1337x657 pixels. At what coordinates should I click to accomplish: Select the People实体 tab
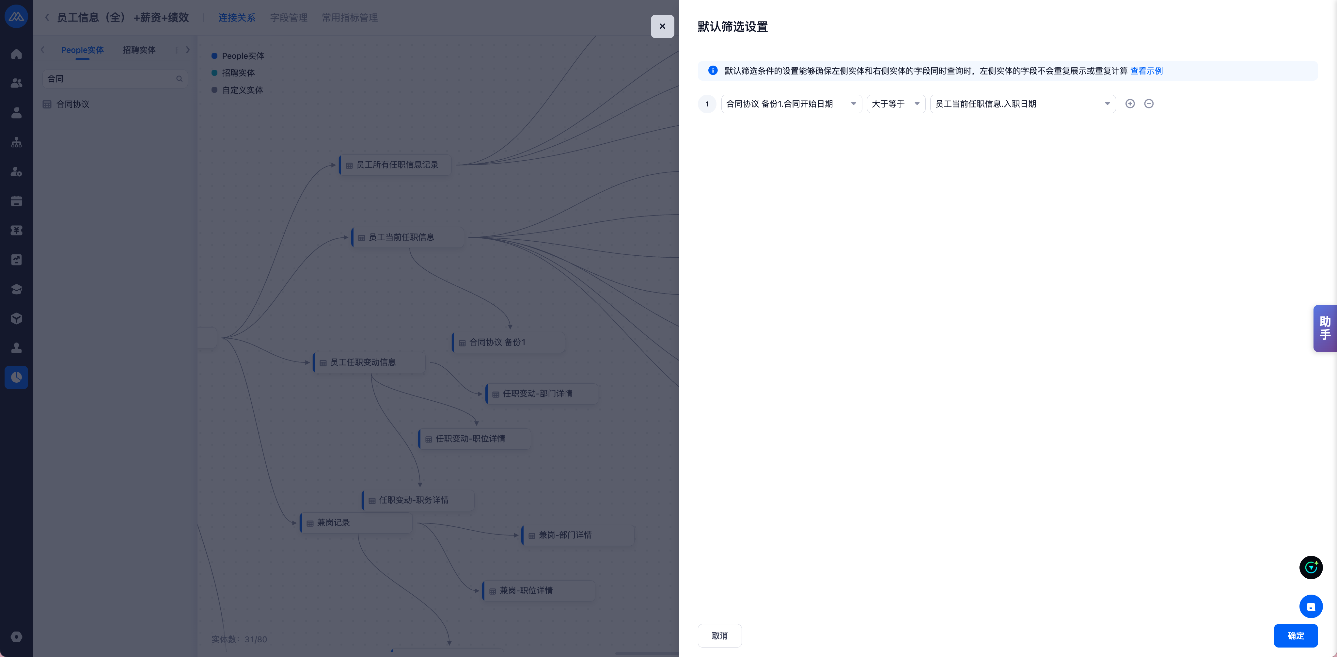83,50
